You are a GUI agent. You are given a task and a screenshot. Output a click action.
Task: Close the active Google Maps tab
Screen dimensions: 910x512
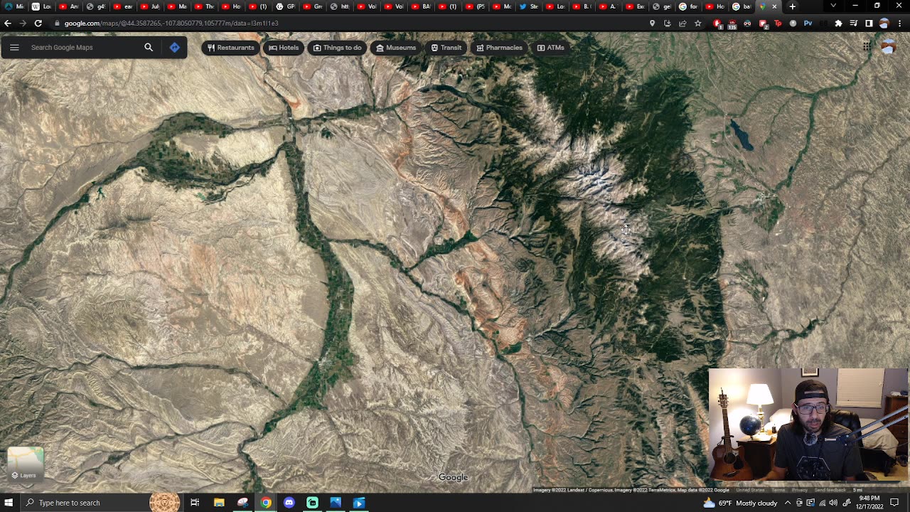774,6
